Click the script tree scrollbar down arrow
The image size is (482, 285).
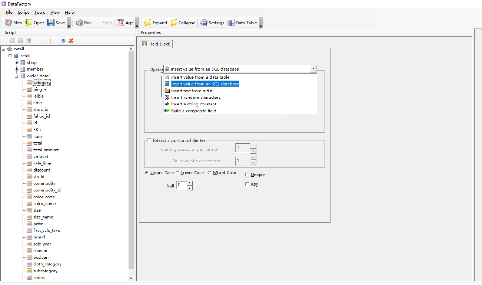point(131,278)
